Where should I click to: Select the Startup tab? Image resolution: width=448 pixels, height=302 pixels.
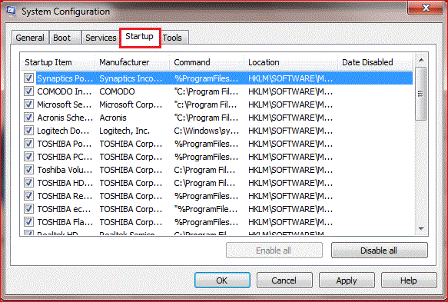coord(140,37)
